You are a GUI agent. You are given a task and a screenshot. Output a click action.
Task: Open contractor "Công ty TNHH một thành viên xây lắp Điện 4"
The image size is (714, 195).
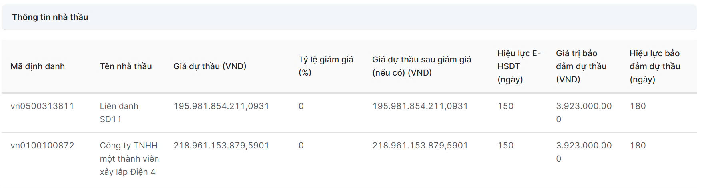[129, 159]
